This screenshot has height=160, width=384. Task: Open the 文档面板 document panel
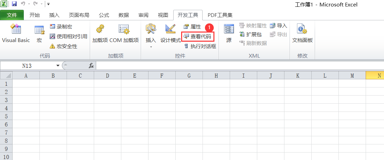point(302,34)
